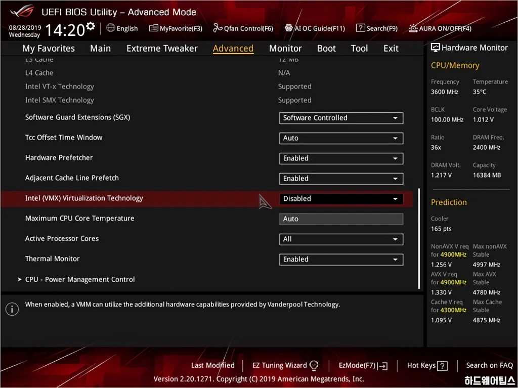The width and height of the screenshot is (518, 388).
Task: Open Intel (VMX) Virtualization Technology dropdown
Action: tap(341, 199)
